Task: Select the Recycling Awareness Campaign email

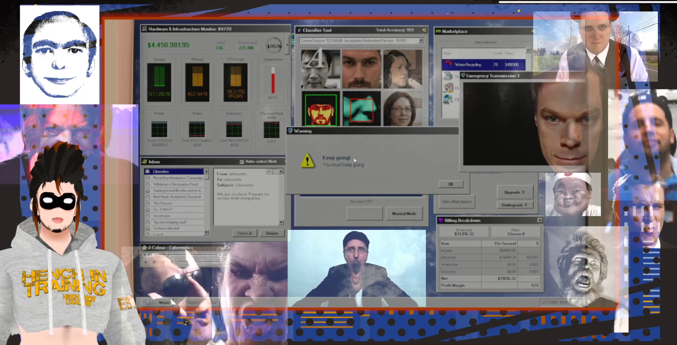Action: 178,178
